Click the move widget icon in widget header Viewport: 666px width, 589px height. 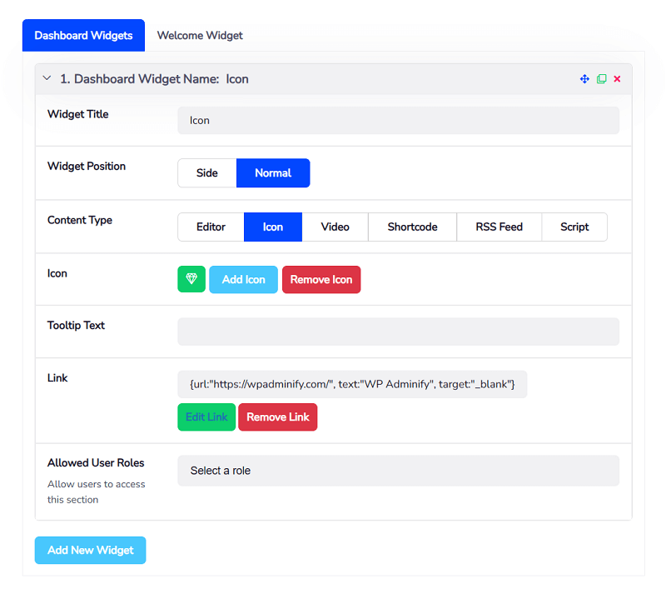pos(584,78)
